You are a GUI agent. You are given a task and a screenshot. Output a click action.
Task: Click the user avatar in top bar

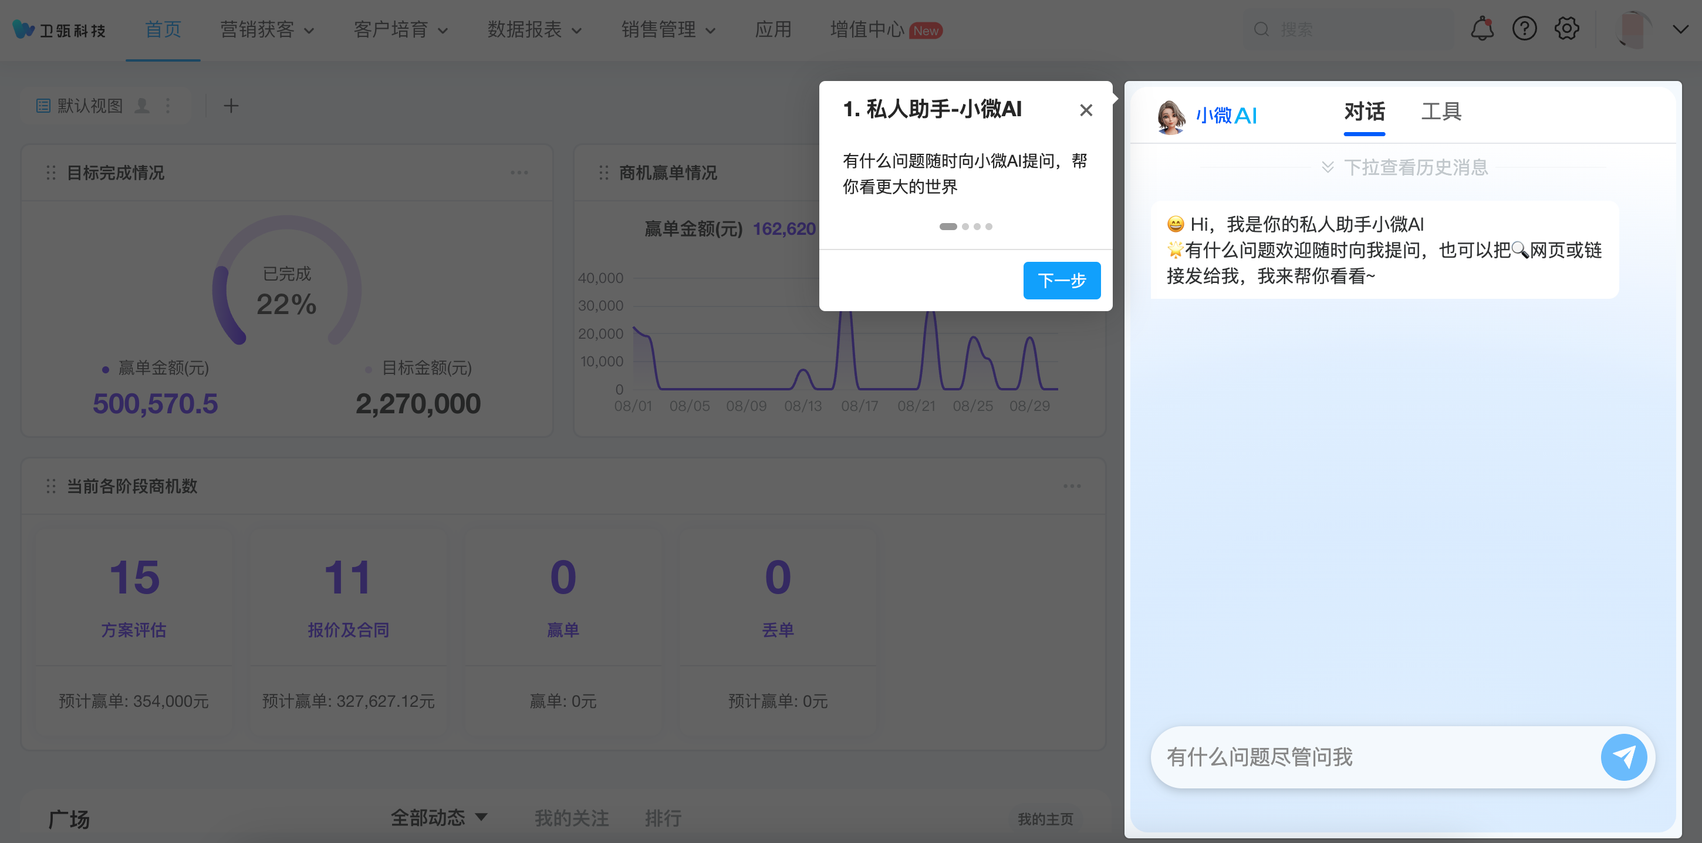click(x=1633, y=29)
